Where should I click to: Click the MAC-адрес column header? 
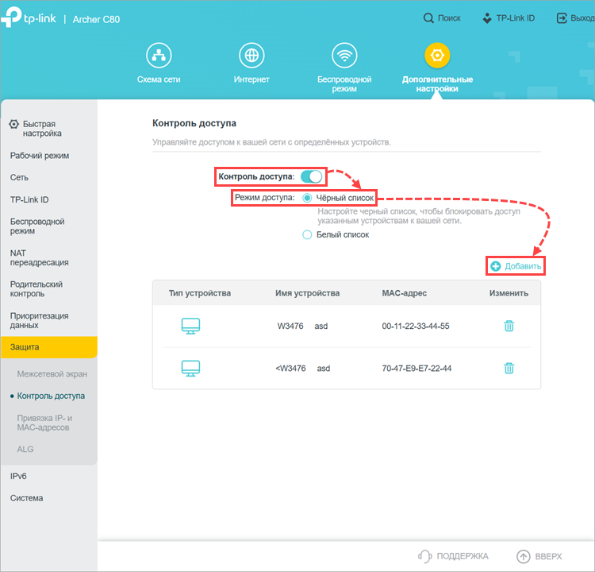point(404,293)
